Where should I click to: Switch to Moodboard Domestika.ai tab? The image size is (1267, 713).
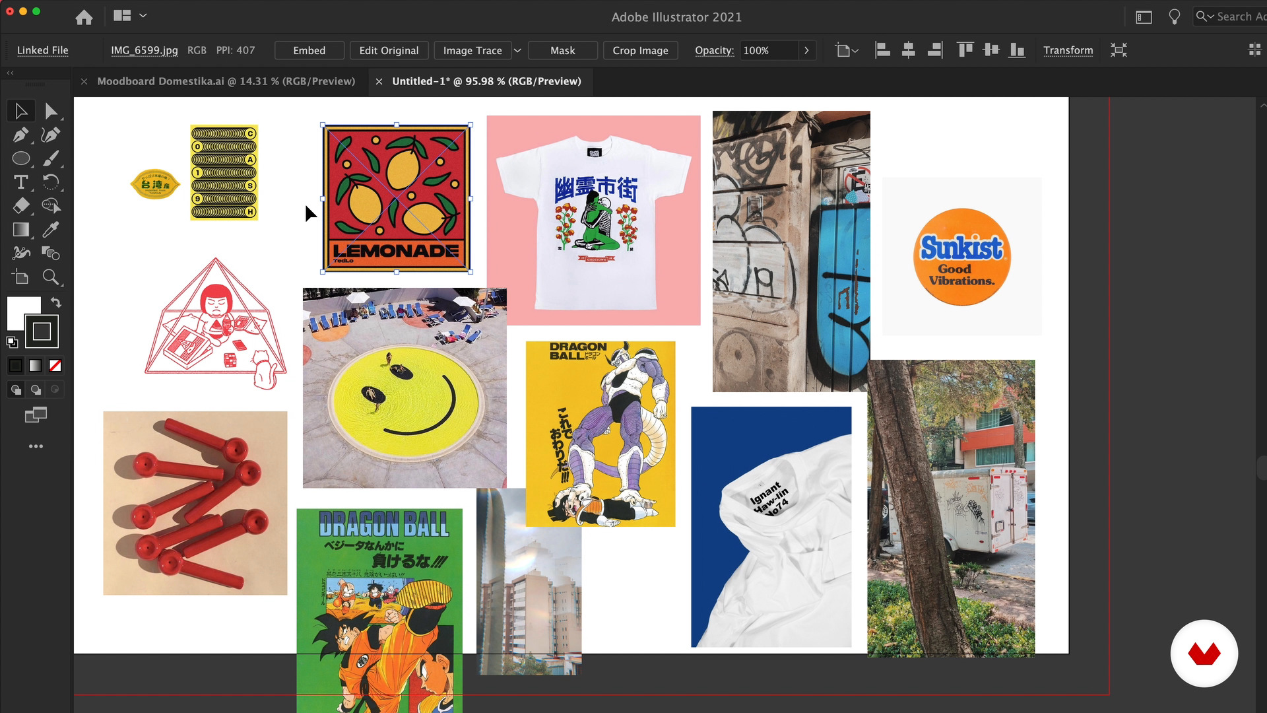(x=226, y=81)
